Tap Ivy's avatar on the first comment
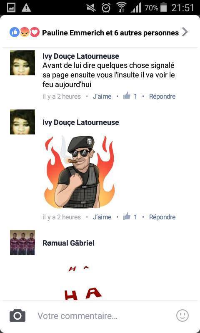Screen dimensions: 200x333 (x=22, y=63)
